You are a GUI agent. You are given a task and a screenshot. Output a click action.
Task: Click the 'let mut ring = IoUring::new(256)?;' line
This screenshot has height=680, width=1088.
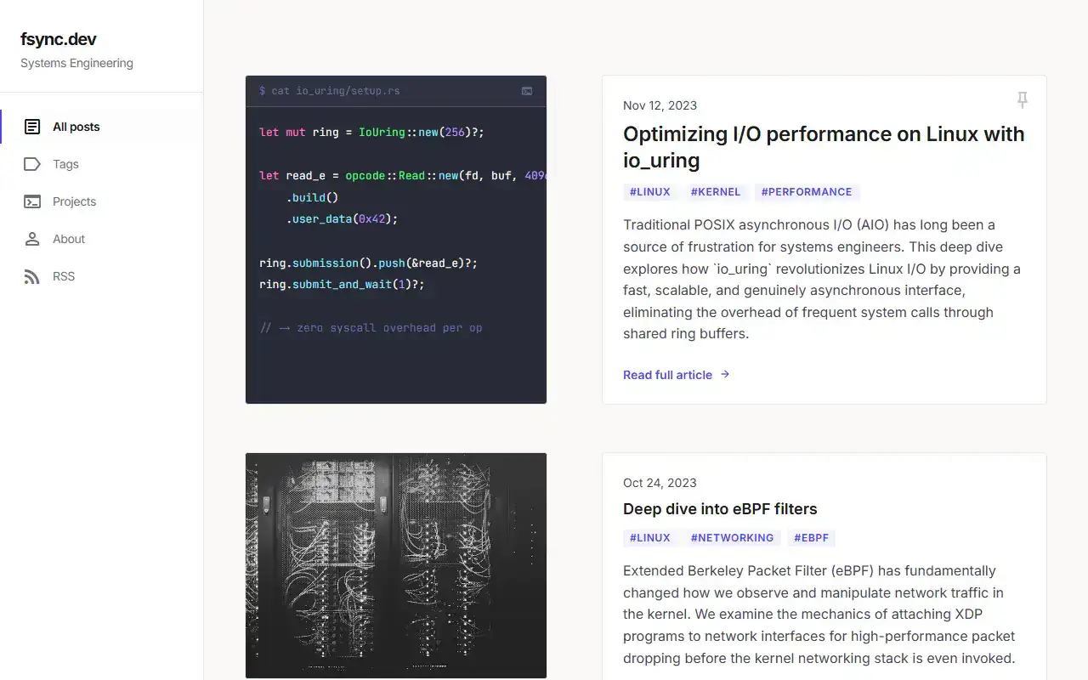tap(371, 133)
